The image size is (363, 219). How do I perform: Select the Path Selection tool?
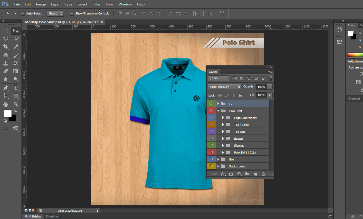[x=6, y=96]
